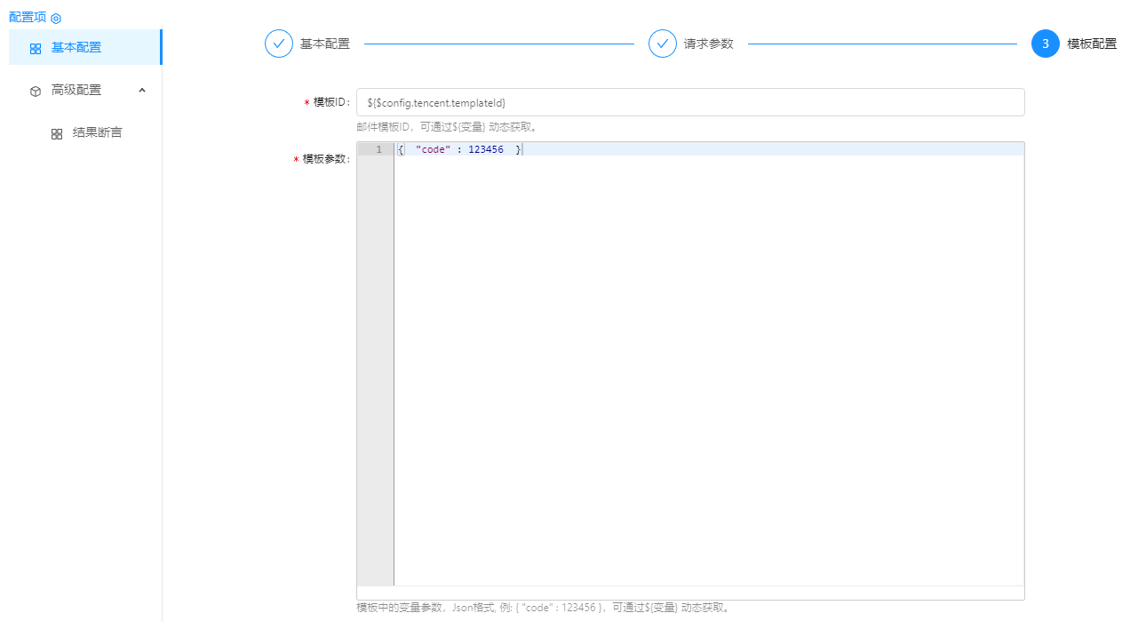Go back to the 基本配置 step label
This screenshot has width=1138, height=629.
tap(325, 44)
